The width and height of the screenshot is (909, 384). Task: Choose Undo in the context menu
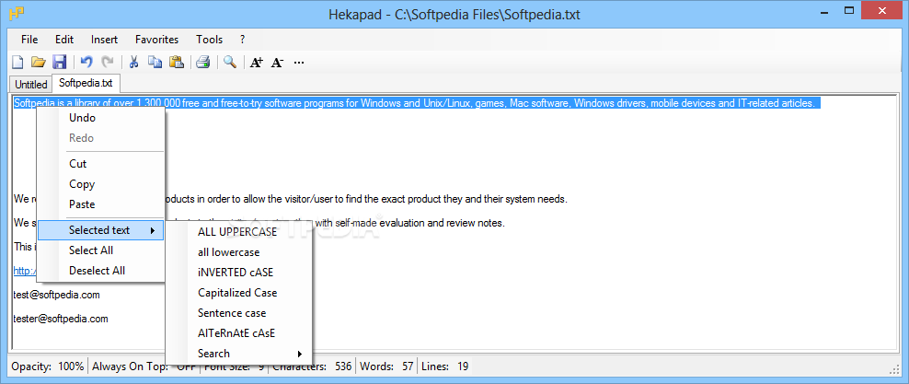[x=100, y=118]
